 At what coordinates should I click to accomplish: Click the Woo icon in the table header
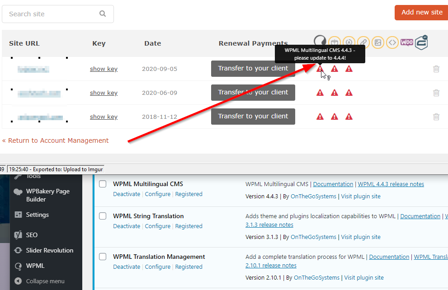click(x=406, y=42)
